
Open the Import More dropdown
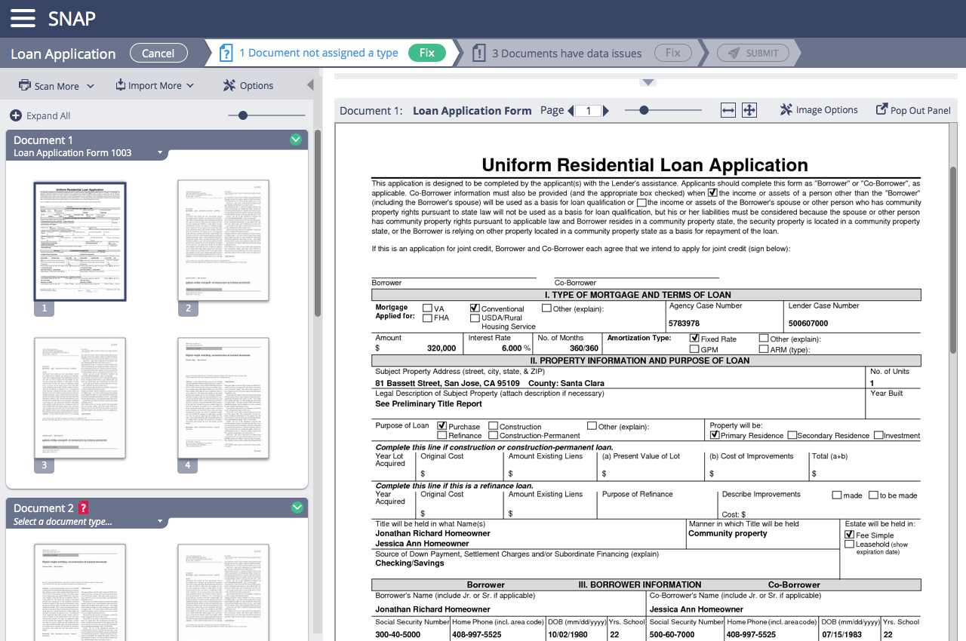pyautogui.click(x=155, y=86)
